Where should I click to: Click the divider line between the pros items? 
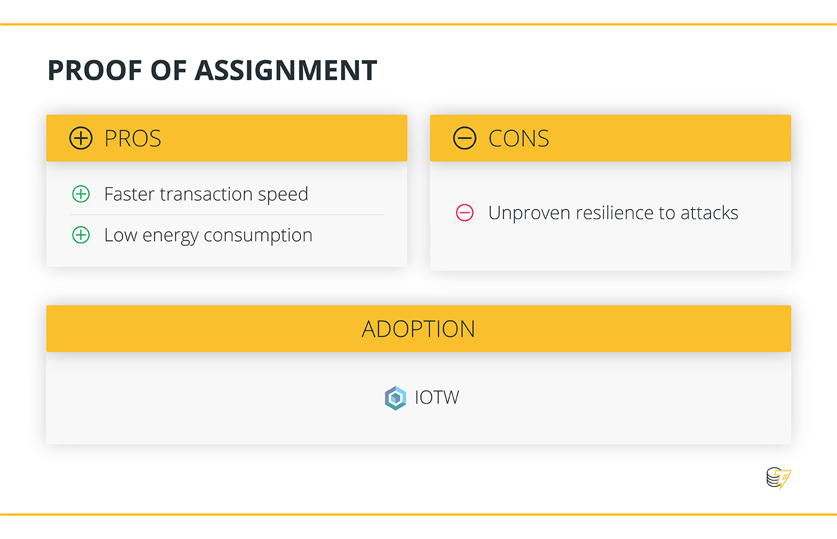click(226, 215)
